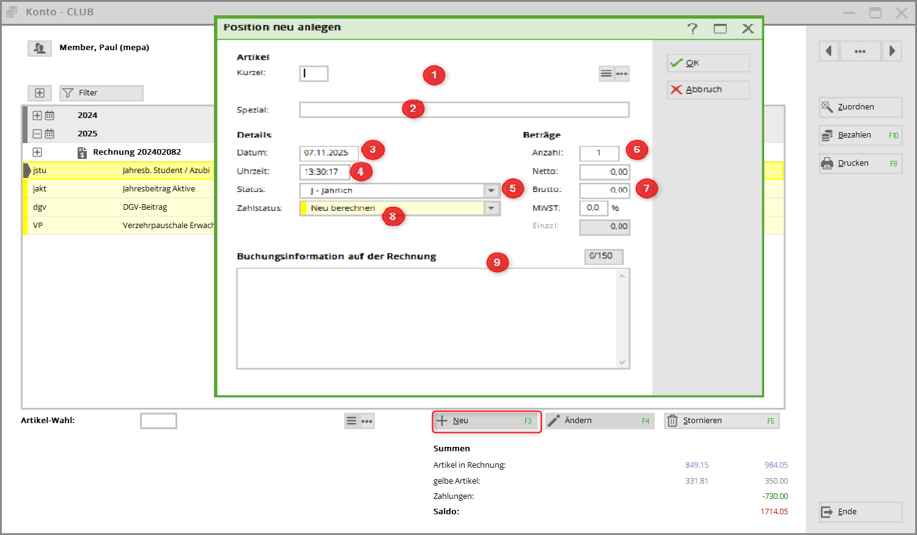
Task: Go to next record with right arrow
Action: tap(892, 51)
